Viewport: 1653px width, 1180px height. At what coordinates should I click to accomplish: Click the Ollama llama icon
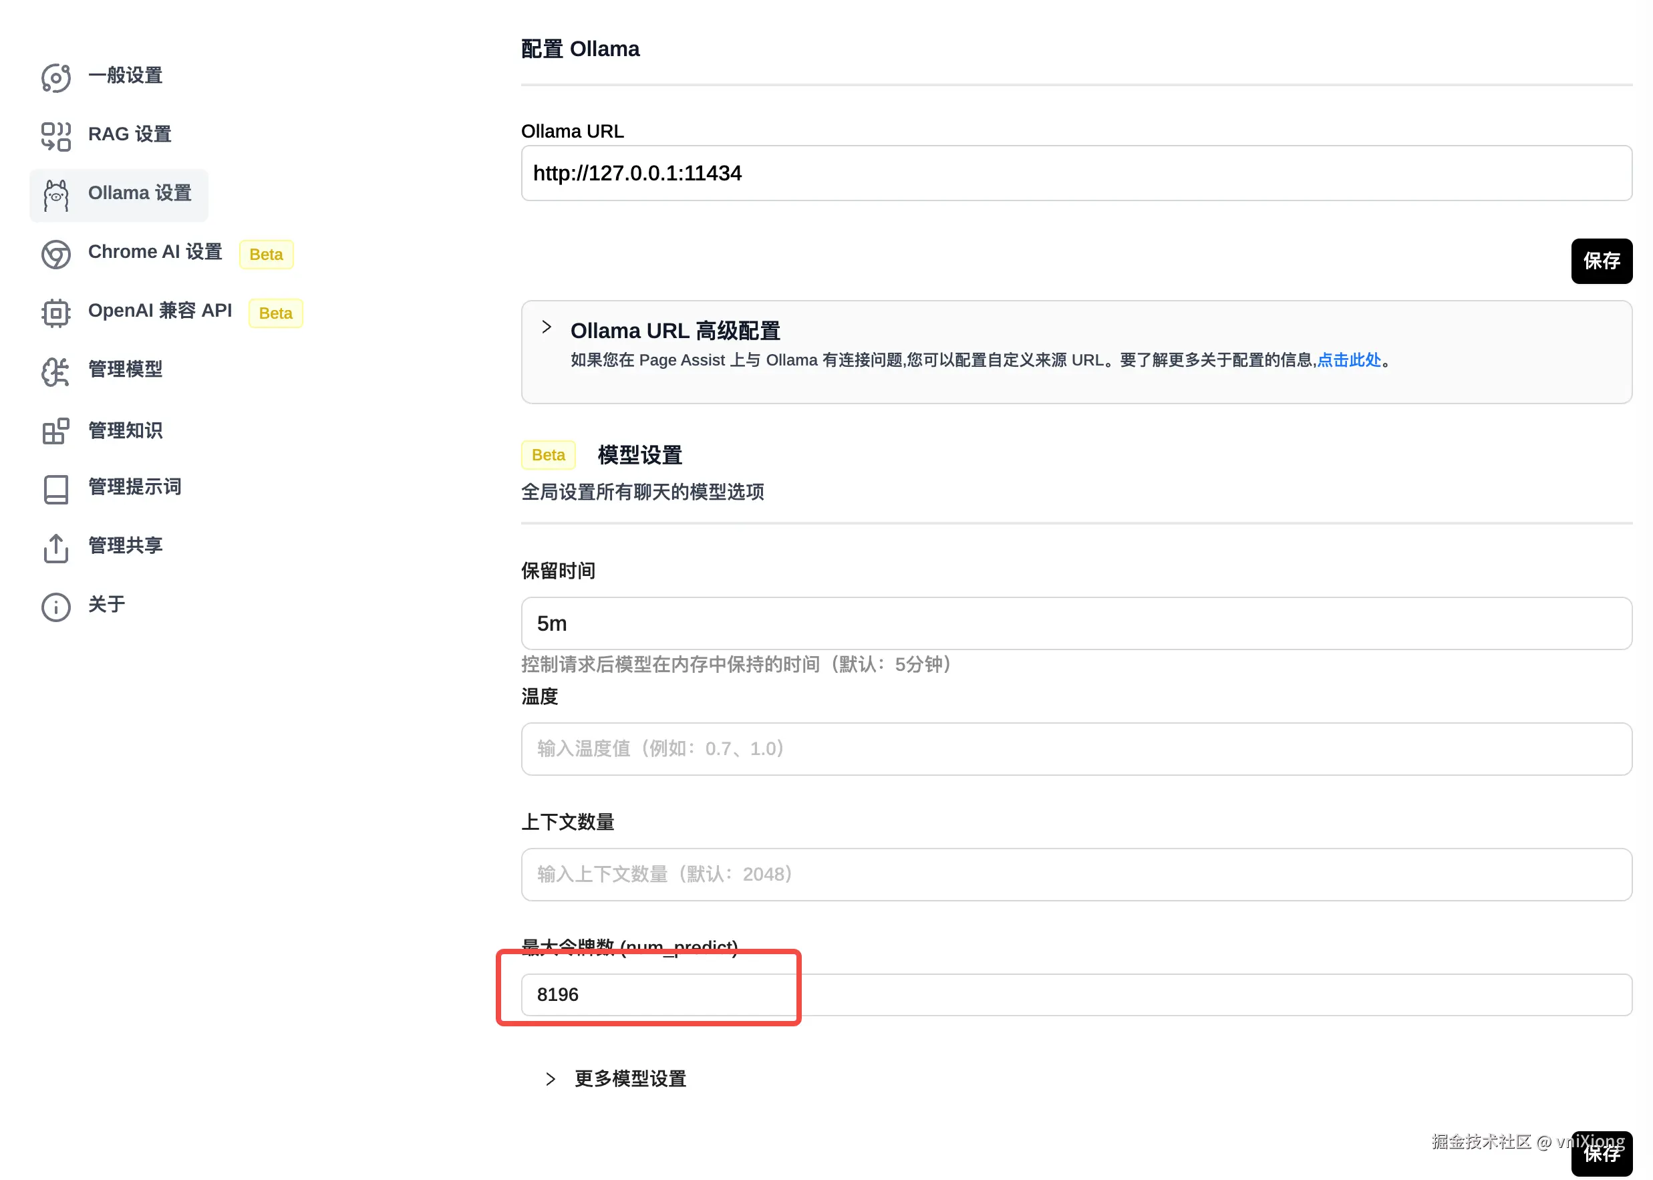pos(56,196)
